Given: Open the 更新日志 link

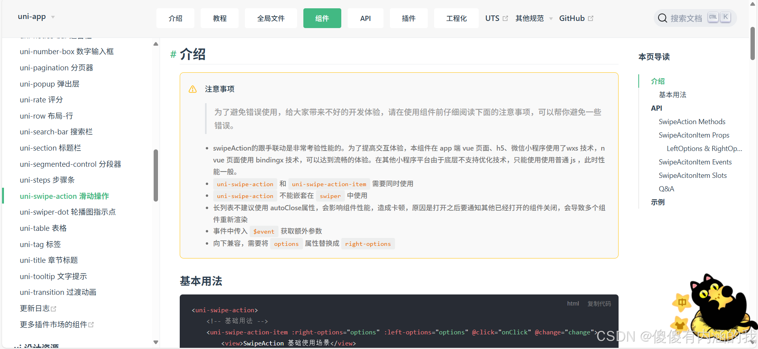Looking at the screenshot, I should (38, 308).
